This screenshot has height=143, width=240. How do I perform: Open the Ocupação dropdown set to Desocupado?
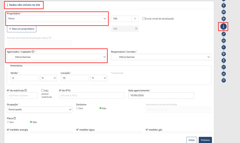(40, 110)
